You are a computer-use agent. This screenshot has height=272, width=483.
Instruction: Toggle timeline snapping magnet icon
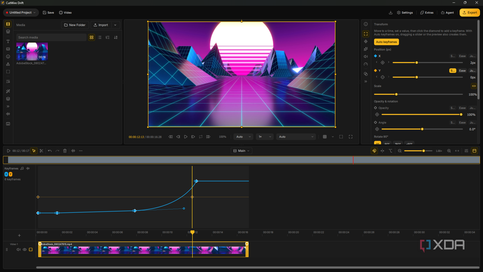(x=374, y=151)
